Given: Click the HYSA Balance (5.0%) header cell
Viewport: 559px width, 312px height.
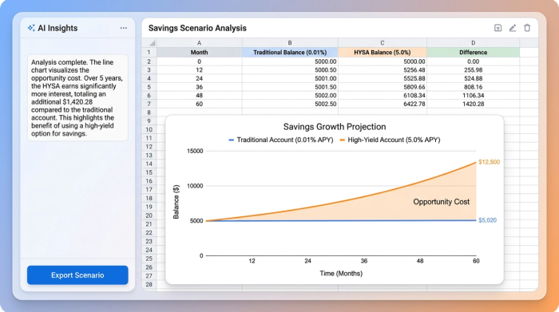Looking at the screenshot, I should click(383, 53).
